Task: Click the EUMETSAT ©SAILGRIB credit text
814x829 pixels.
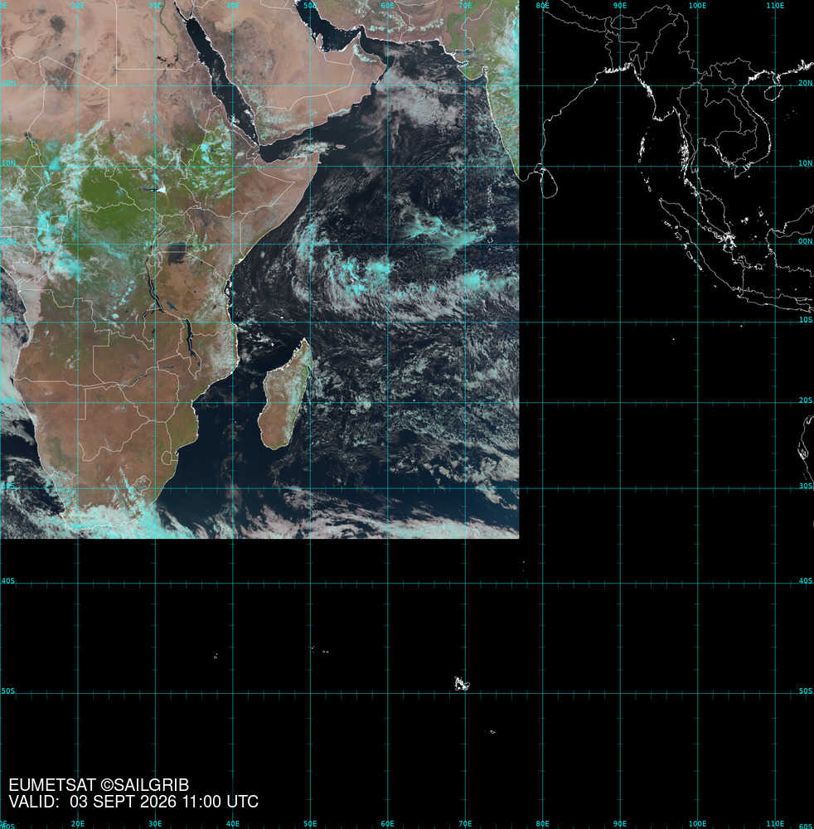Action: tap(99, 785)
